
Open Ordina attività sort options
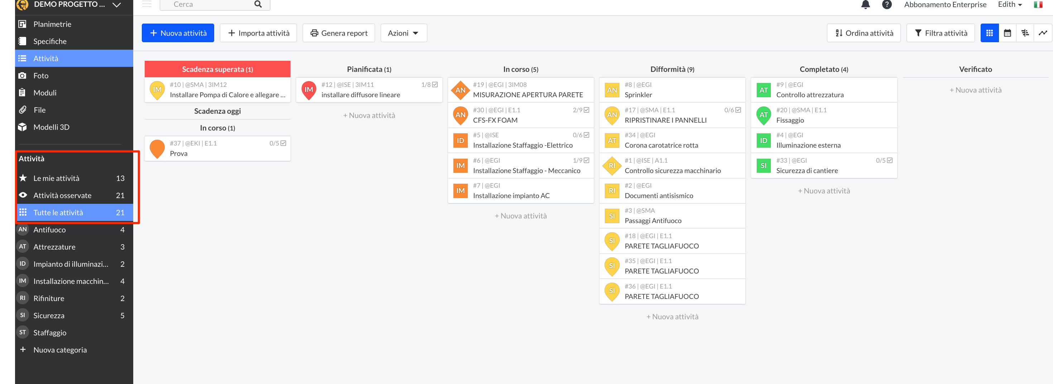click(x=863, y=33)
